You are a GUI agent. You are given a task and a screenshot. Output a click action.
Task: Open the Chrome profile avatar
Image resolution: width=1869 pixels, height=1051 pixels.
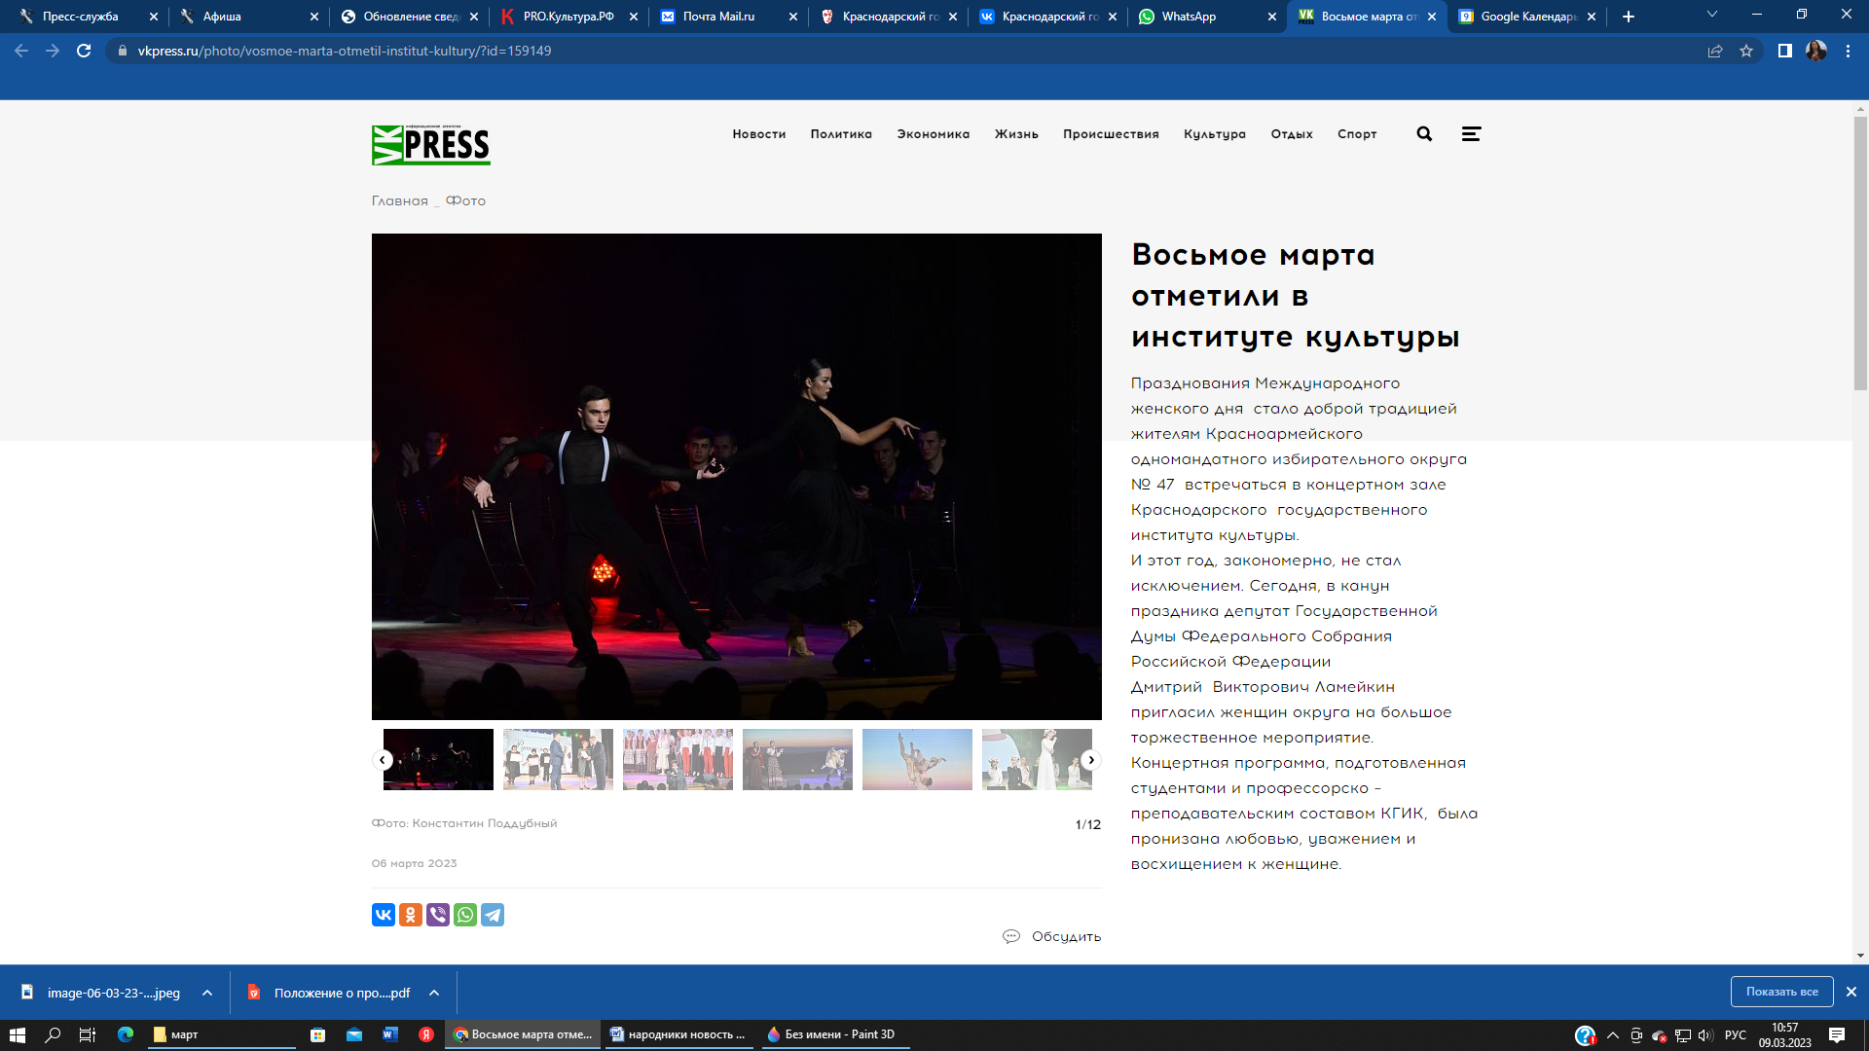tap(1816, 51)
